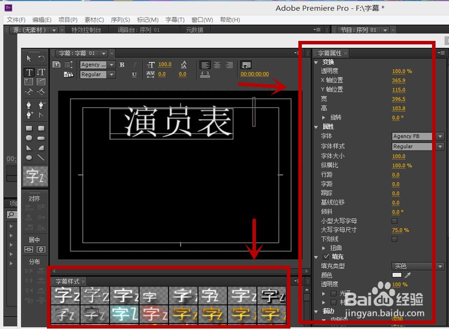Viewport: 449px width, 329px height.
Task: Collapse the 属性 section
Action: click(x=316, y=127)
